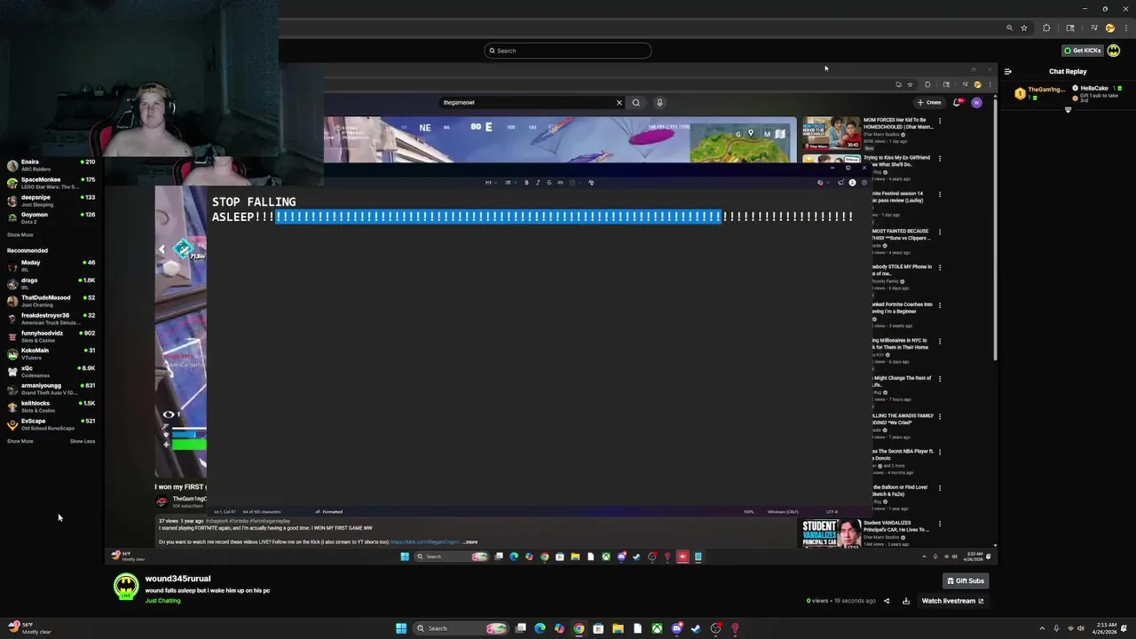This screenshot has width=1136, height=639.
Task: Open recommended channel funnyhoodvidz
Action: pyautogui.click(x=51, y=336)
